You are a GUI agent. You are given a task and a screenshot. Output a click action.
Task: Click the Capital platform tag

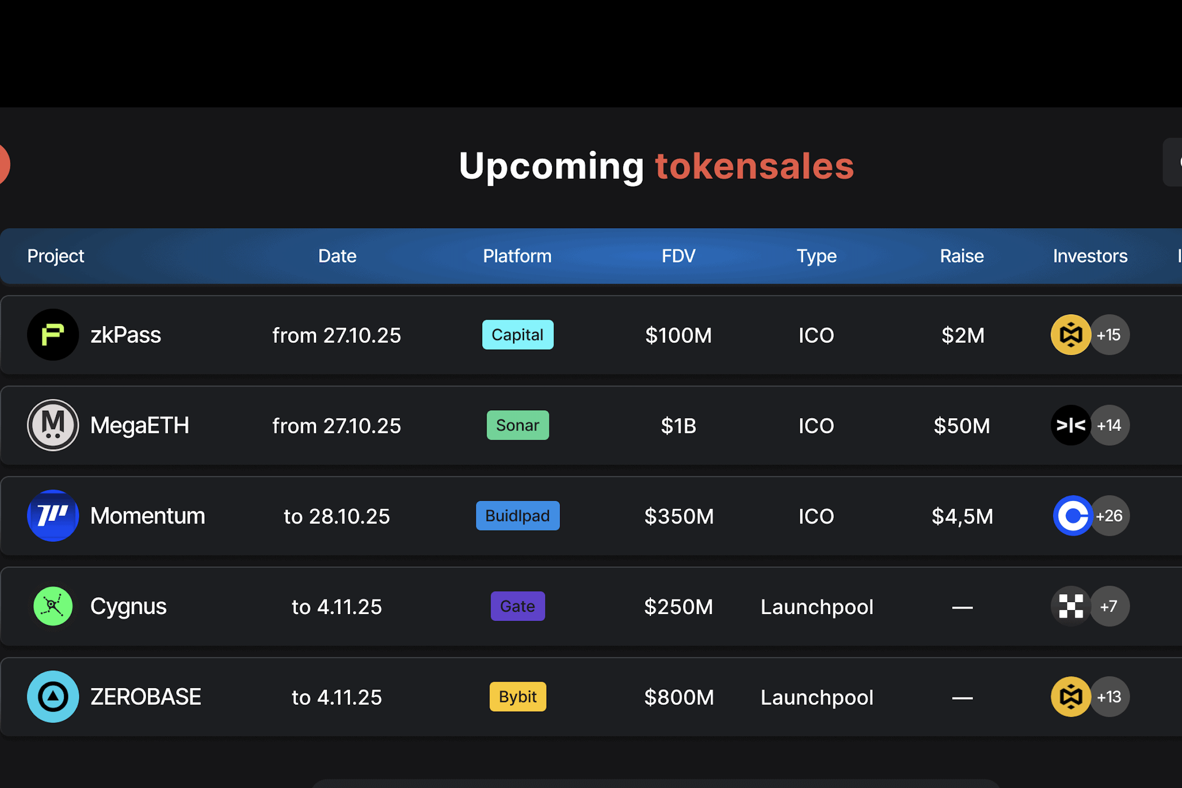[518, 335]
